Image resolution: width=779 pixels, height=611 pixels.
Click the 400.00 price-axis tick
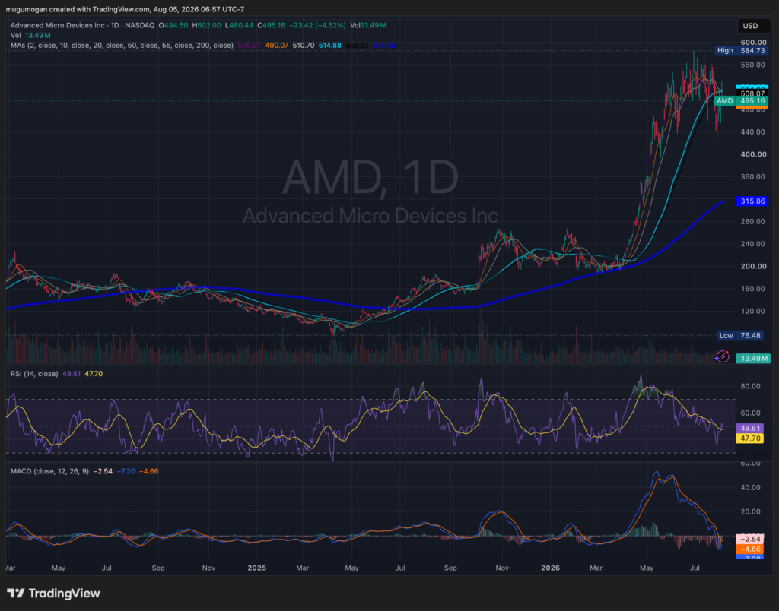point(752,154)
